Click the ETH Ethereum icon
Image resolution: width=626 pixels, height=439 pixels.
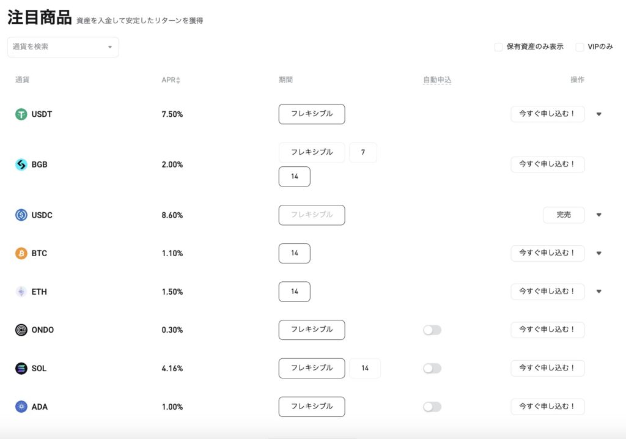tap(21, 292)
